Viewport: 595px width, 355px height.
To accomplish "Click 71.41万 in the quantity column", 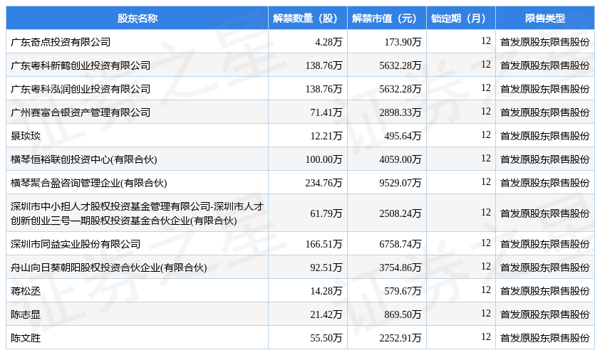I will 326,112.
